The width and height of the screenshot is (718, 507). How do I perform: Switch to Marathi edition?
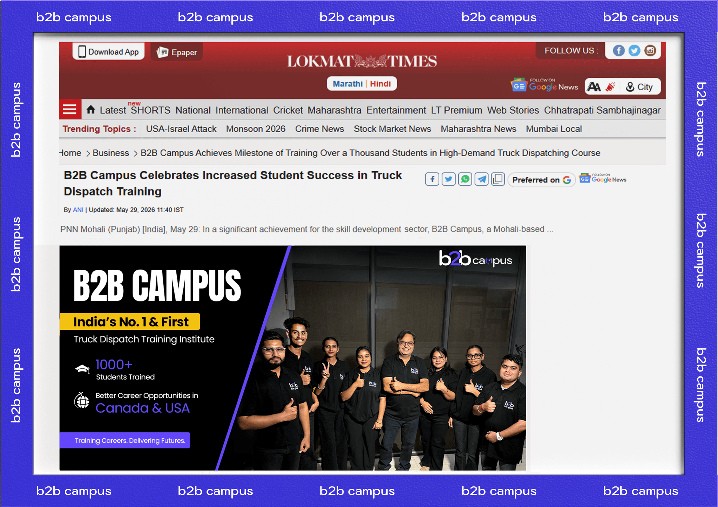pos(347,84)
